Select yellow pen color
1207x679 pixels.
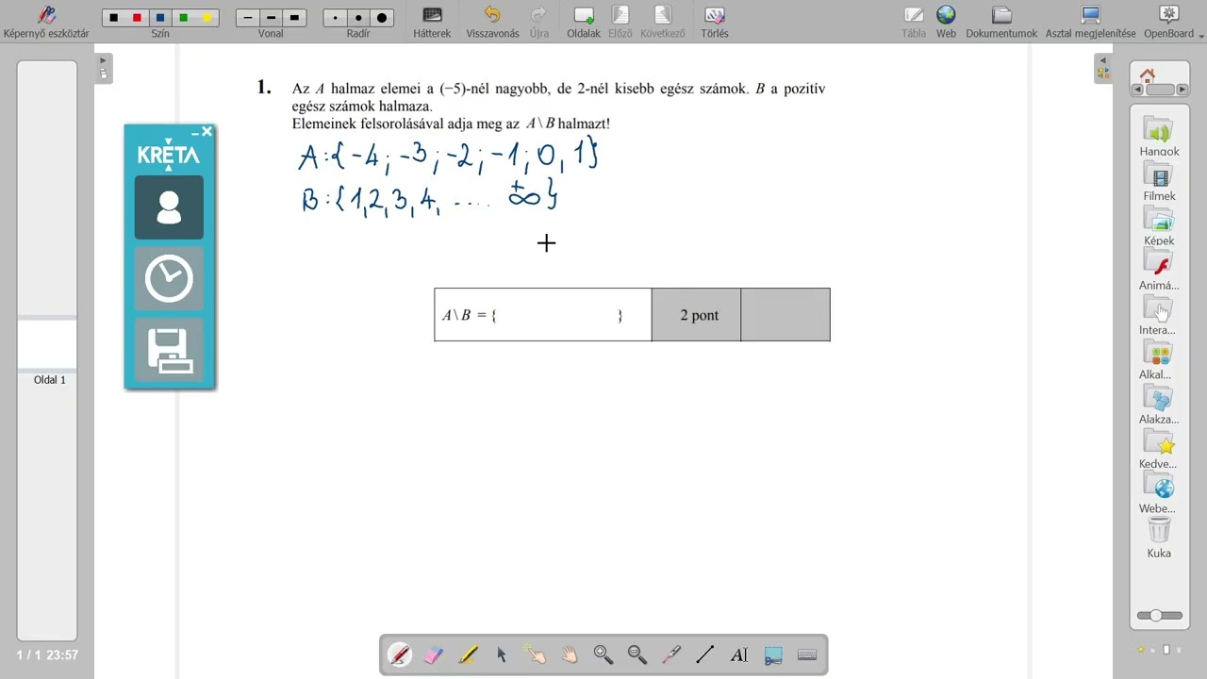click(207, 18)
